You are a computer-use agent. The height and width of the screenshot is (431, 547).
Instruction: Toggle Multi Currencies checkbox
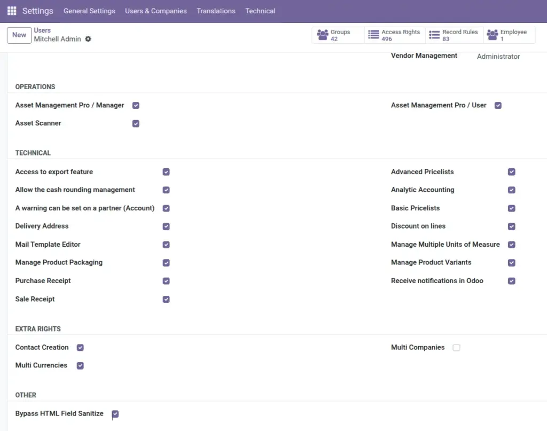pos(80,365)
